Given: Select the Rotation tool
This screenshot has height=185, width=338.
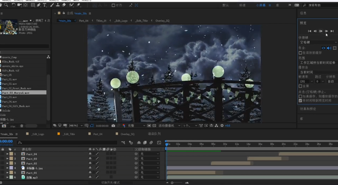Looking at the screenshot, I should (x=13, y=5).
